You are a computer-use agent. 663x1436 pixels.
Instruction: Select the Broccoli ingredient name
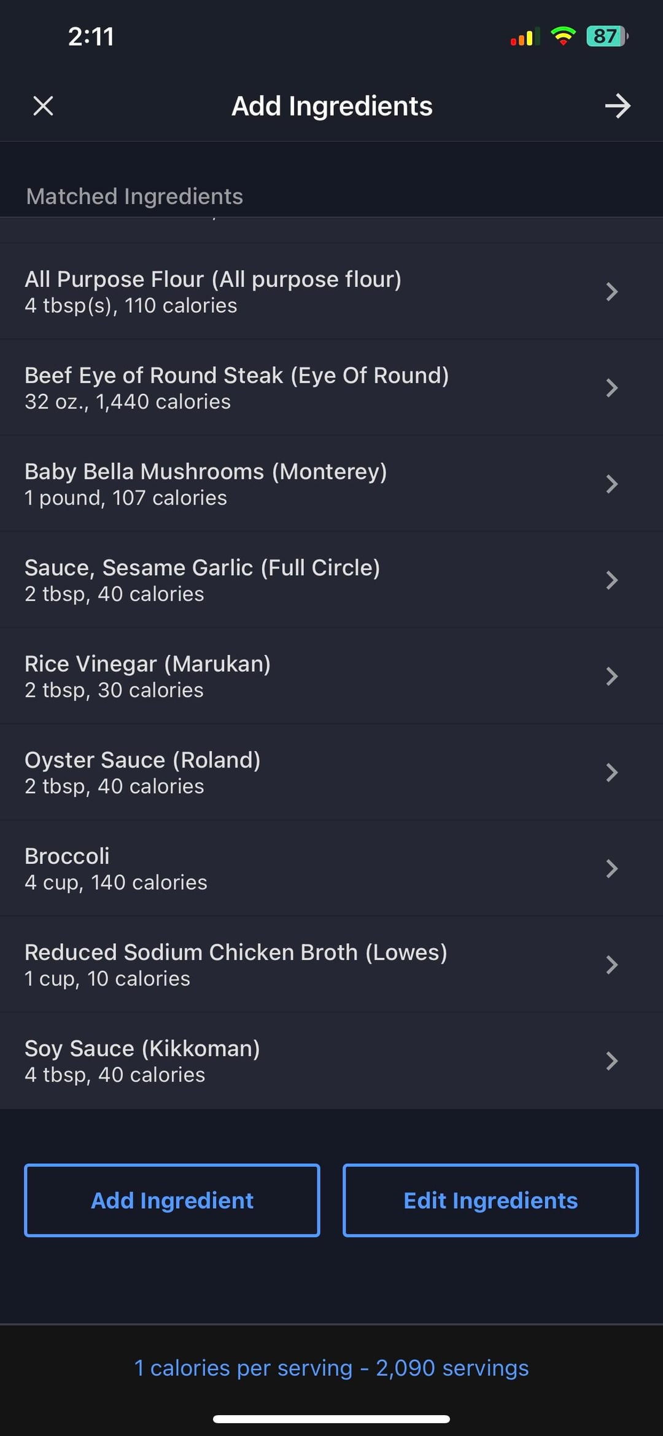(67, 856)
